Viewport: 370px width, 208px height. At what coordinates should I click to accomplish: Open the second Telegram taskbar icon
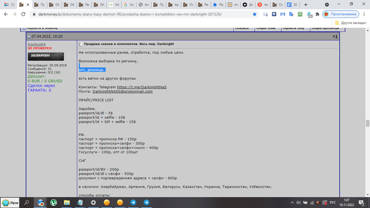(147, 203)
